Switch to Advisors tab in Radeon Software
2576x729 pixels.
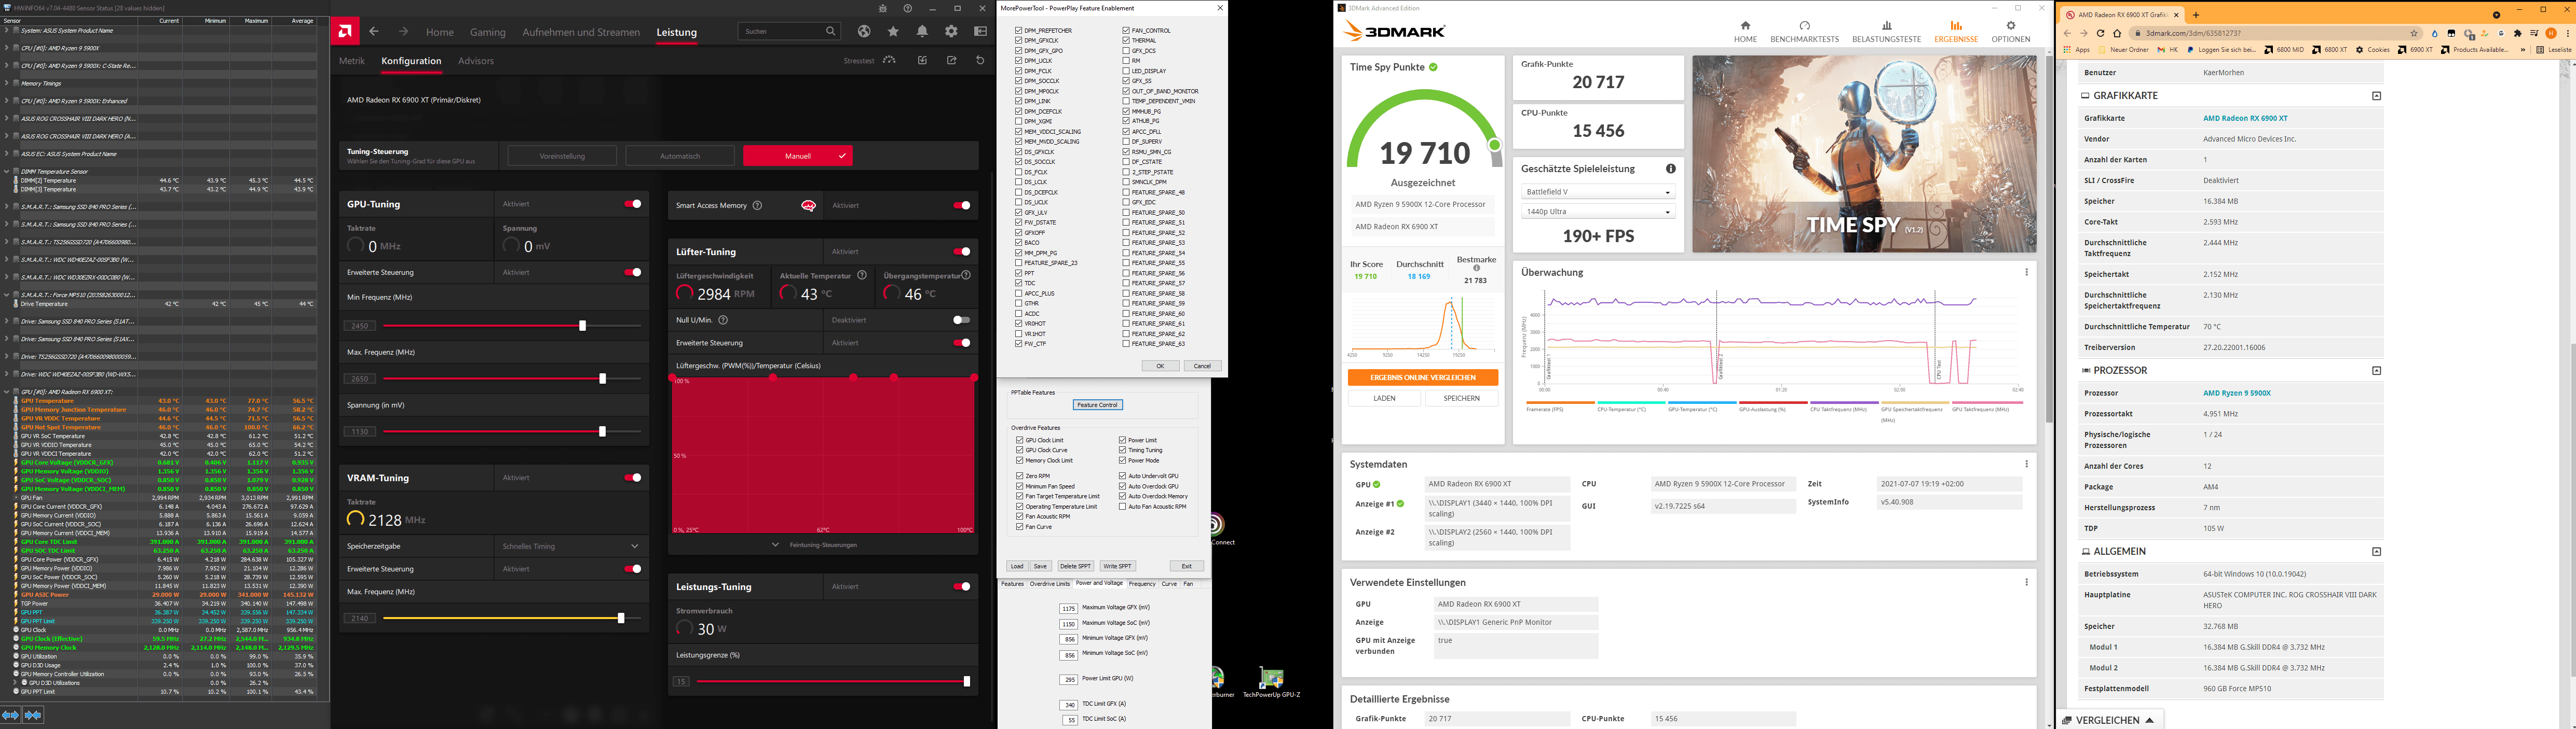point(476,61)
